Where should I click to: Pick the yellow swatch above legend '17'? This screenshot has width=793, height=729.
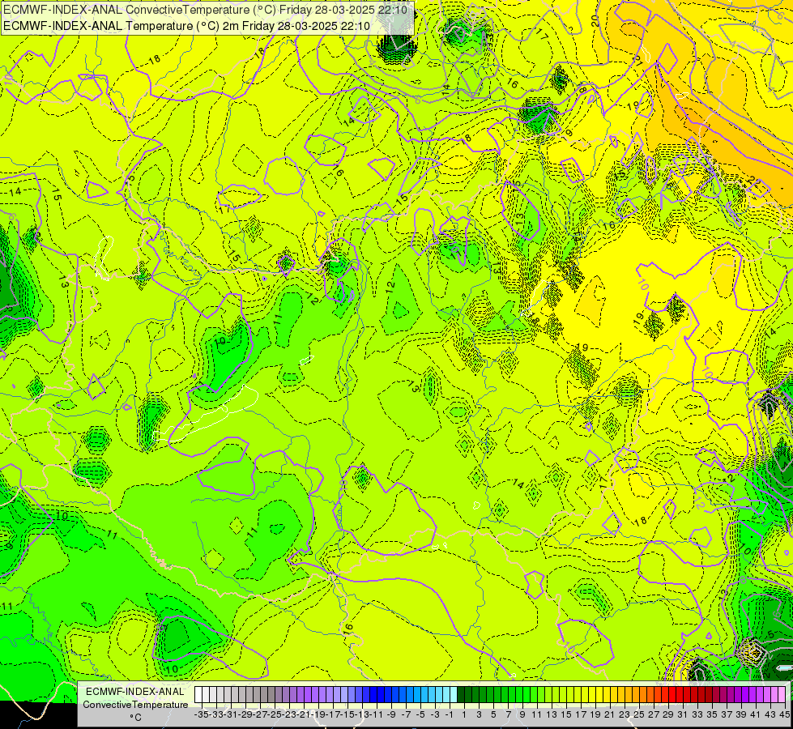[577, 695]
